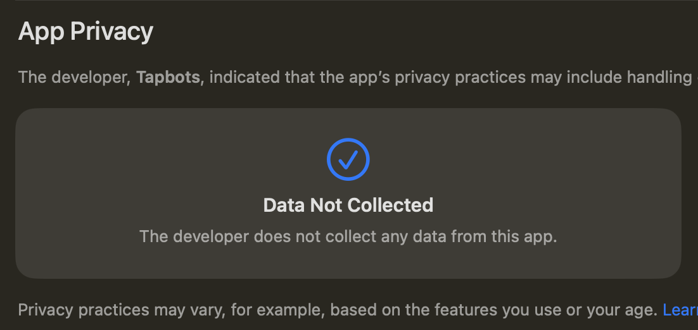Click the words 'or your age.' before Learn

coord(612,310)
